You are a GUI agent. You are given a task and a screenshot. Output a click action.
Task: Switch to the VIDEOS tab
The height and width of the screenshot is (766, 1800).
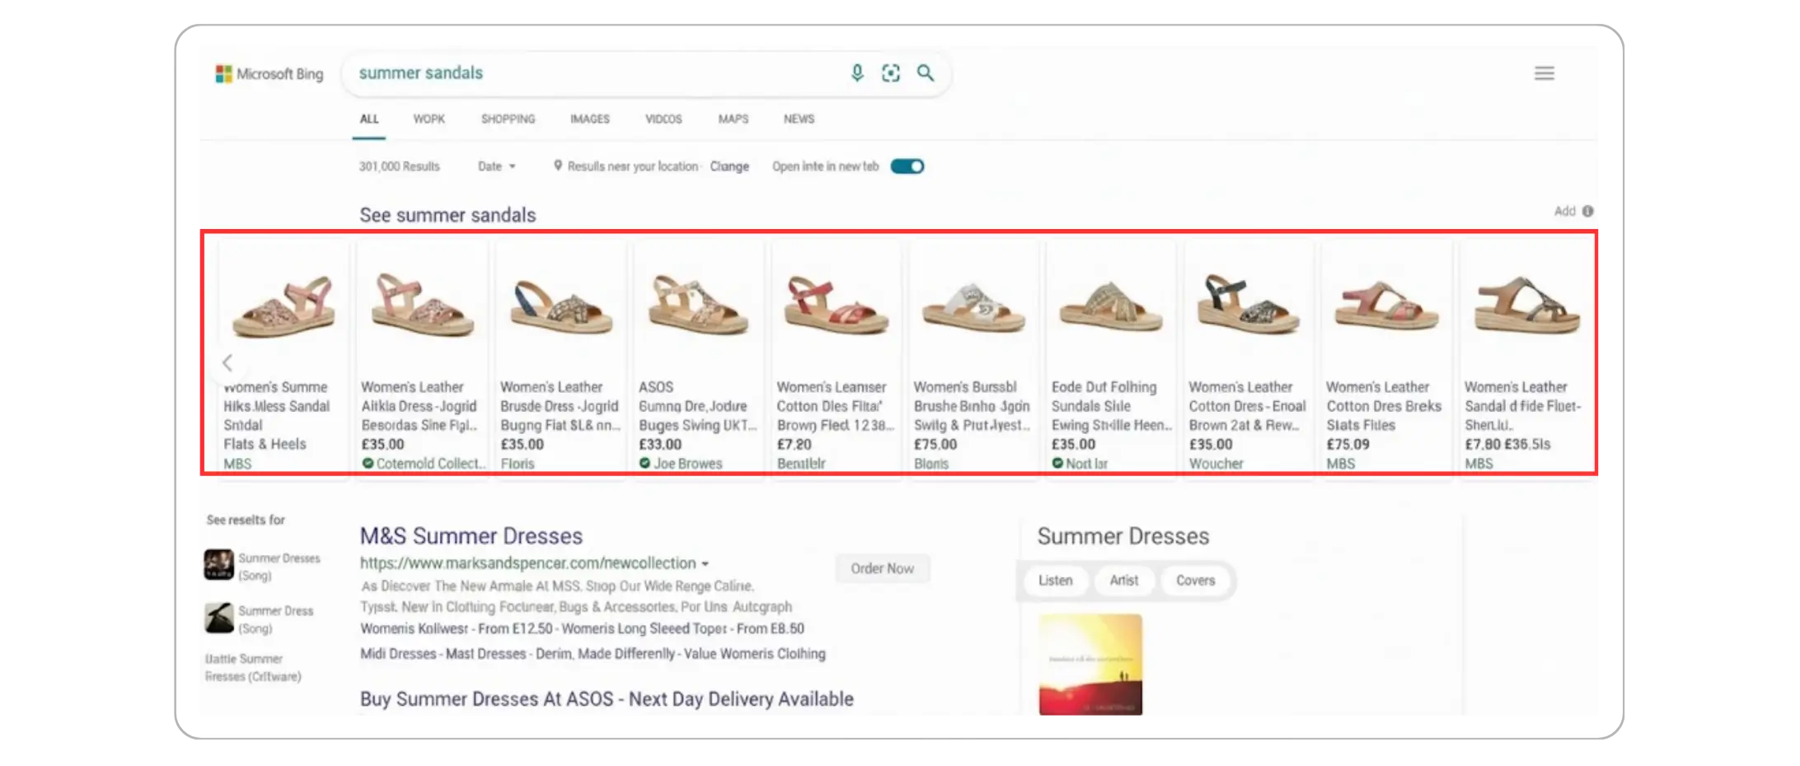pyautogui.click(x=663, y=119)
